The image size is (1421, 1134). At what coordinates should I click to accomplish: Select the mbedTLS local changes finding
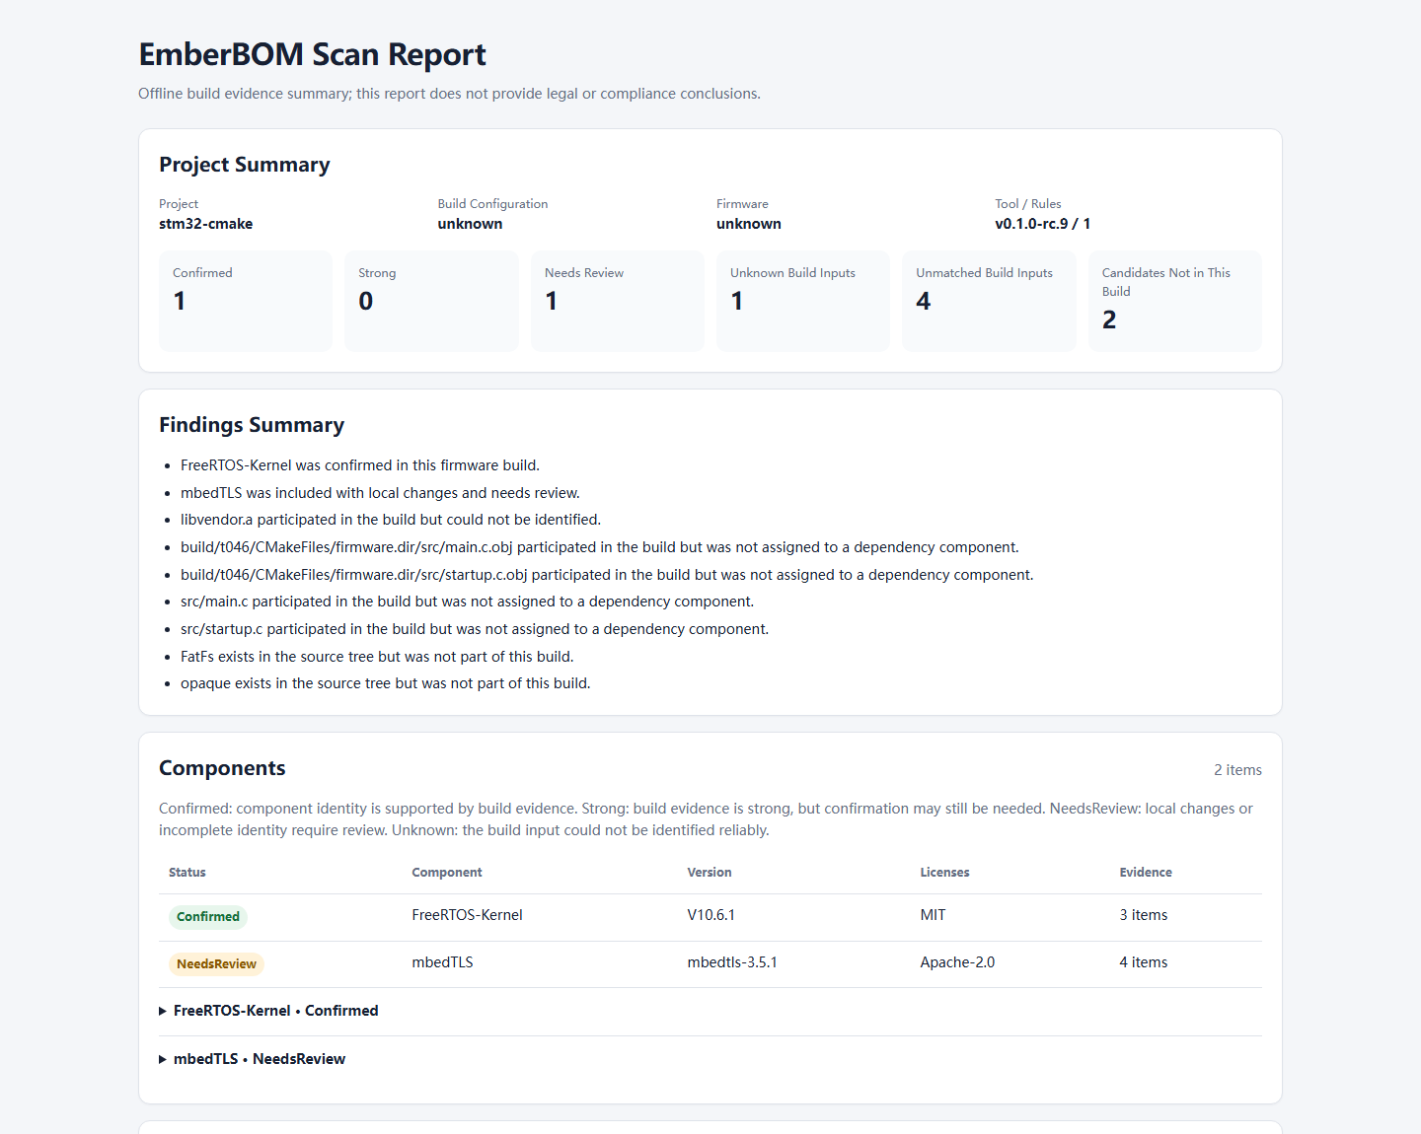coord(380,493)
